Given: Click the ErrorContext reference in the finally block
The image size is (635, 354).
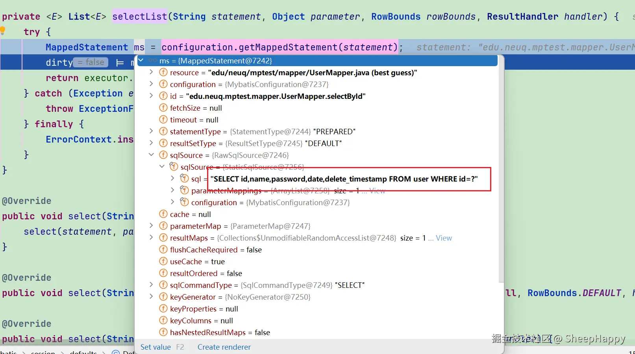Looking at the screenshot, I should tap(79, 139).
